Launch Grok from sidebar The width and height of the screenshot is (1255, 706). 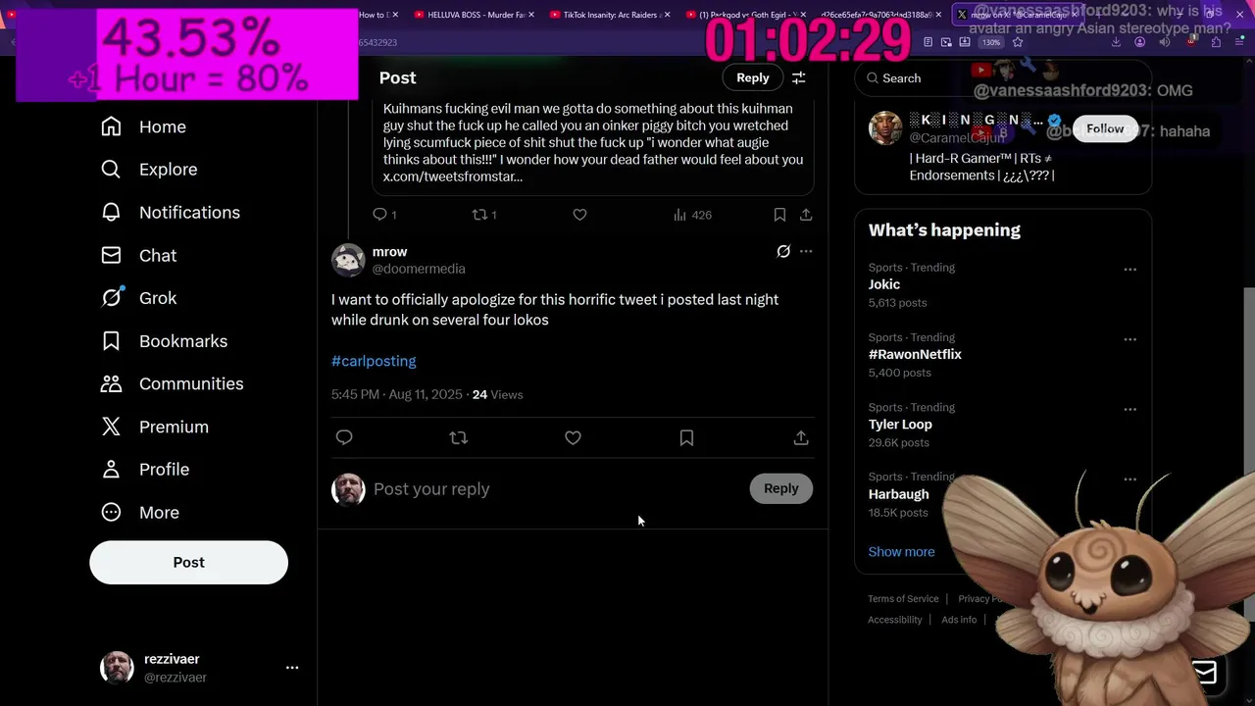pos(138,298)
